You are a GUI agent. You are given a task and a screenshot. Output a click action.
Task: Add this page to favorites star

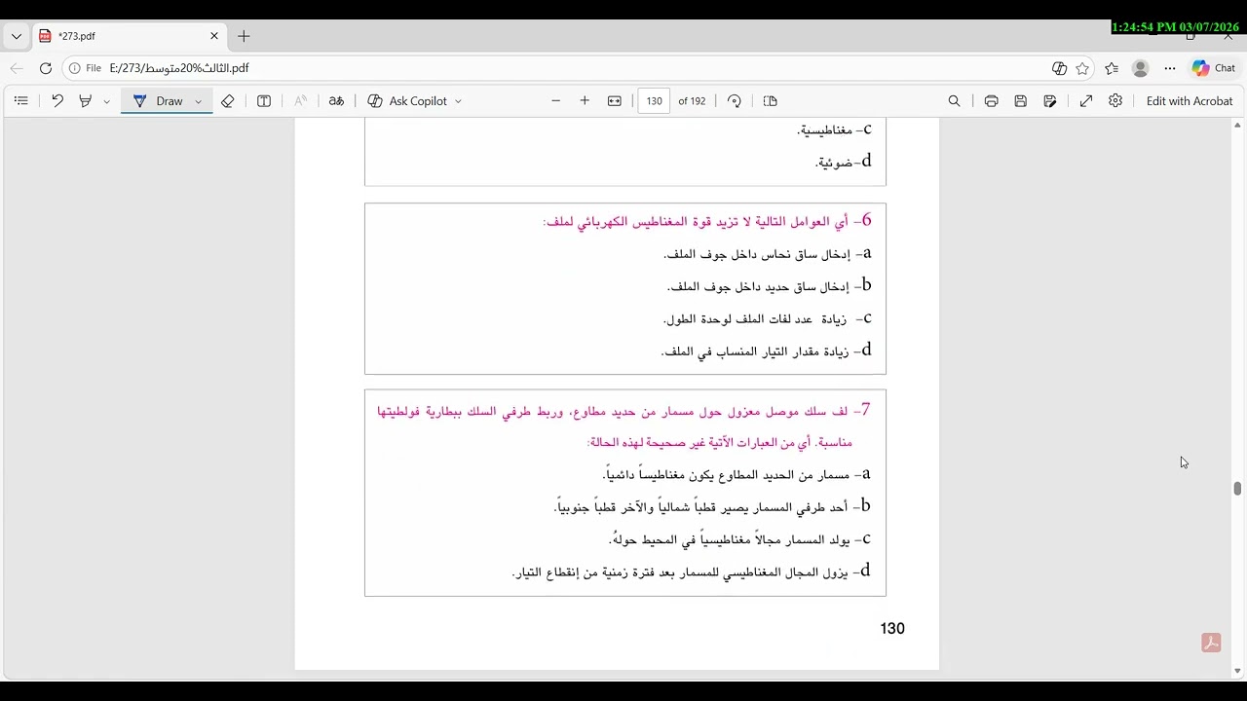click(1082, 68)
